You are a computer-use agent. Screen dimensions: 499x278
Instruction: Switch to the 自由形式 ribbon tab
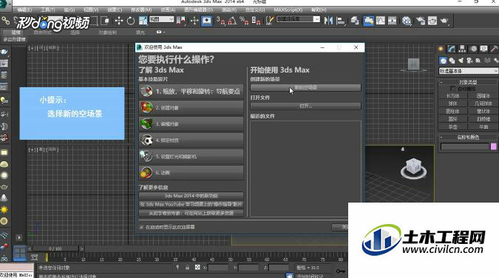pyautogui.click(x=42, y=33)
